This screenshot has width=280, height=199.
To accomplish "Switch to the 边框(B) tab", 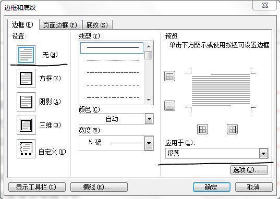I will tap(23, 24).
